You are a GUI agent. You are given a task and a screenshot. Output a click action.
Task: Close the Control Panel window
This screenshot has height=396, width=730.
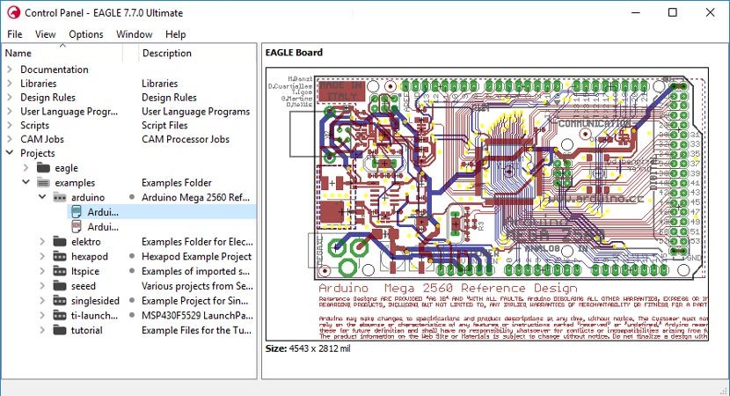[710, 12]
